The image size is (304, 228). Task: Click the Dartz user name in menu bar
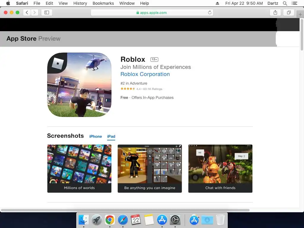pyautogui.click(x=273, y=3)
